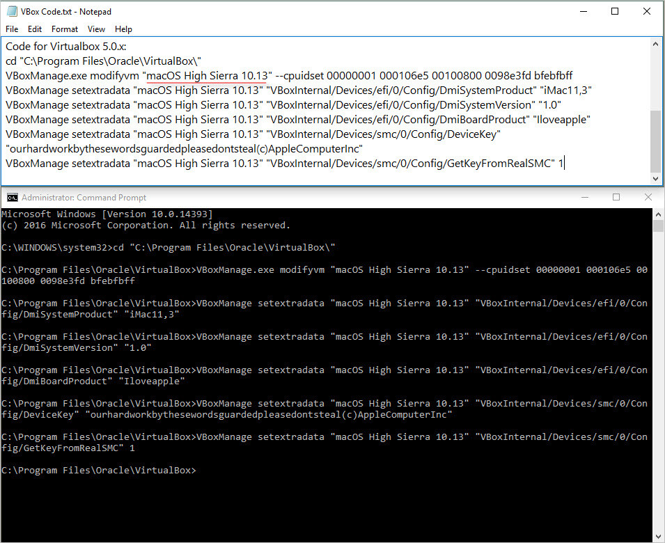
Task: Click fig/GetKeyFromRealSMC" 1 in Command Prompt
Action: point(68,448)
